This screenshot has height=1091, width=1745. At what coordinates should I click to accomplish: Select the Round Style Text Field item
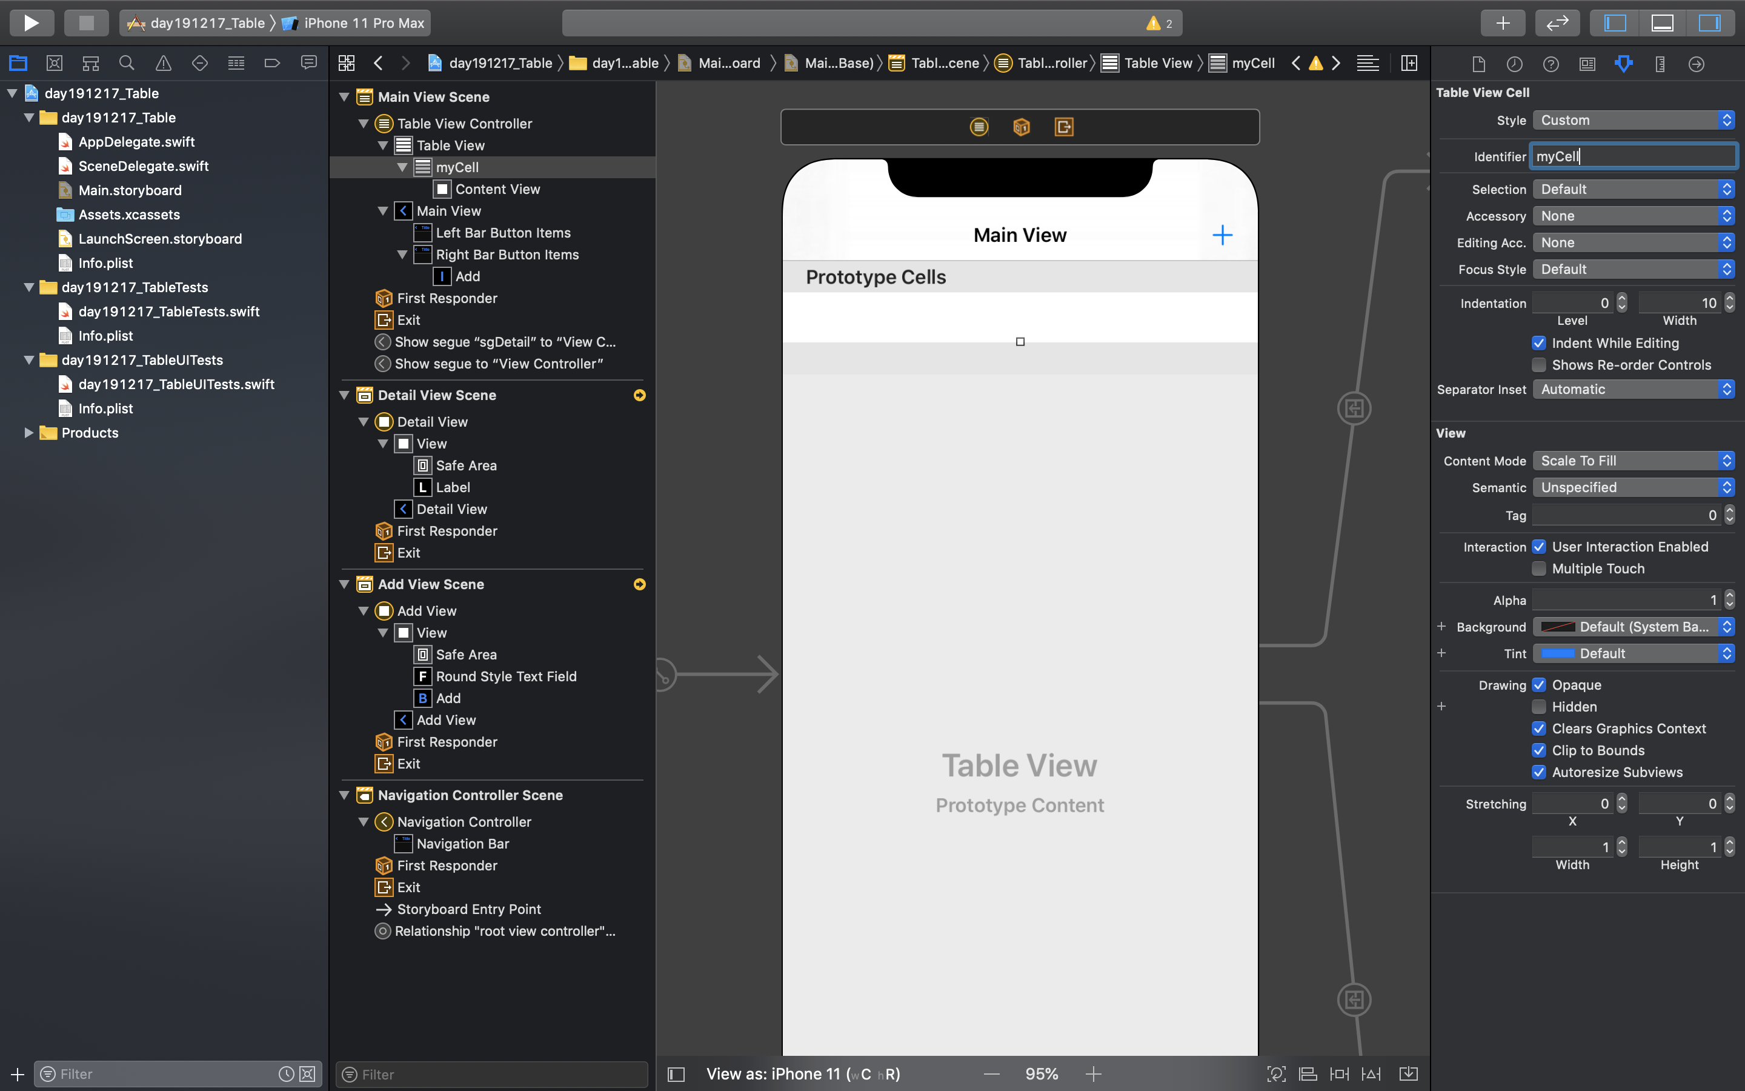click(x=505, y=676)
